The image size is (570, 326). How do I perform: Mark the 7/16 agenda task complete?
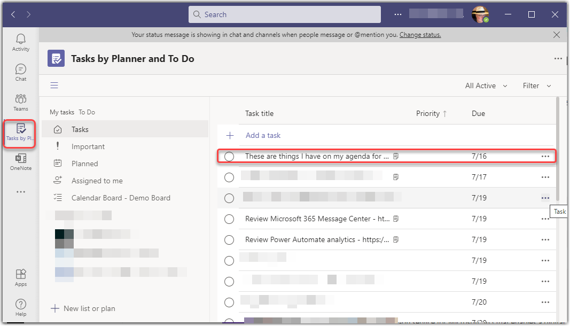pos(229,156)
